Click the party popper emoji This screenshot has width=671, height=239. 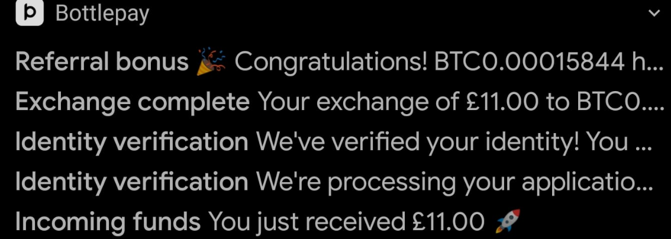coord(211,62)
